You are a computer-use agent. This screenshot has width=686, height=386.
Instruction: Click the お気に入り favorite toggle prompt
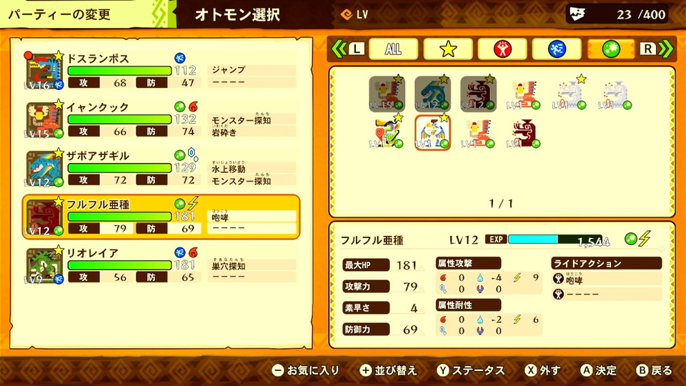[305, 371]
